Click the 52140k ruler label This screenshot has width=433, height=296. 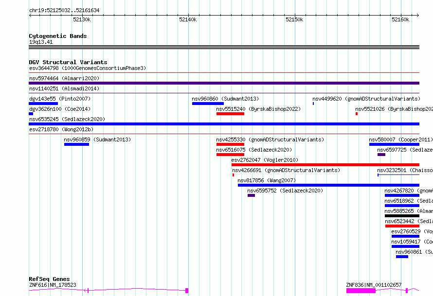tap(188, 19)
